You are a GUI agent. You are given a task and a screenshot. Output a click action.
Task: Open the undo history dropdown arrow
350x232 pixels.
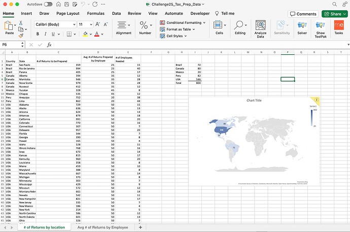(x=88, y=4)
